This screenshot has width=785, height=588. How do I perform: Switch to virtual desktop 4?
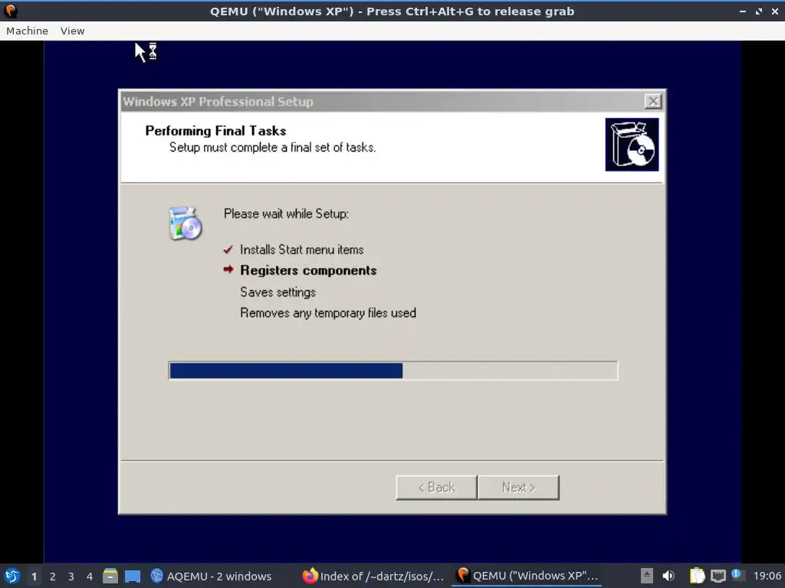90,577
